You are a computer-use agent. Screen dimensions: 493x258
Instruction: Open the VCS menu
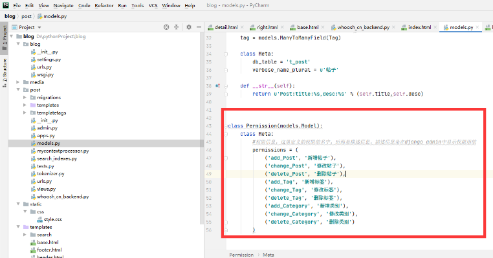click(x=153, y=5)
